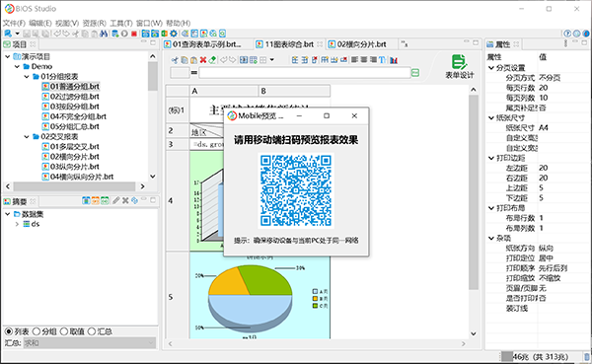The height and width of the screenshot is (364, 592).
Task: Click the formula input field
Action: pos(304,72)
